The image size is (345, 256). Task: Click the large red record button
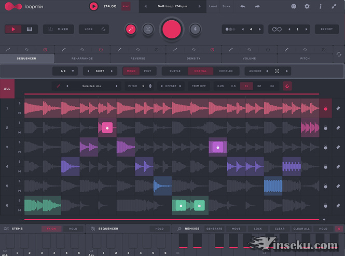pyautogui.click(x=172, y=29)
